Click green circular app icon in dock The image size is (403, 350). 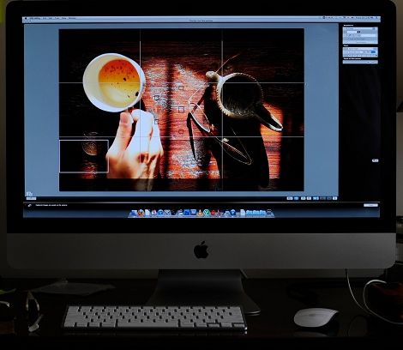[207, 213]
